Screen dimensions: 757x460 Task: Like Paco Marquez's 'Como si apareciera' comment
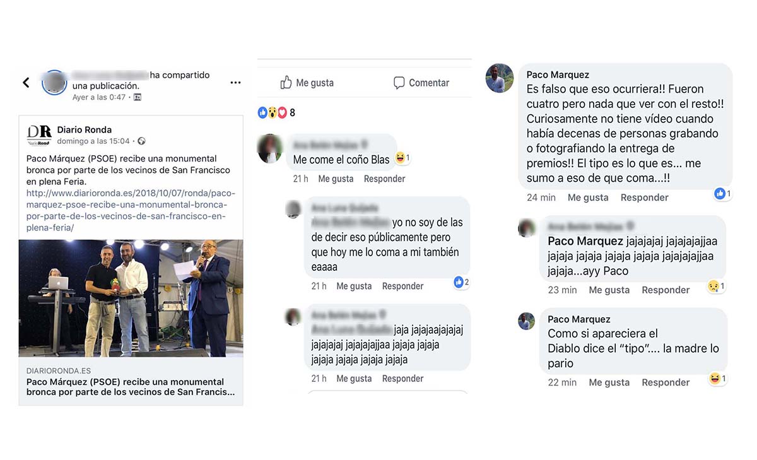point(609,382)
